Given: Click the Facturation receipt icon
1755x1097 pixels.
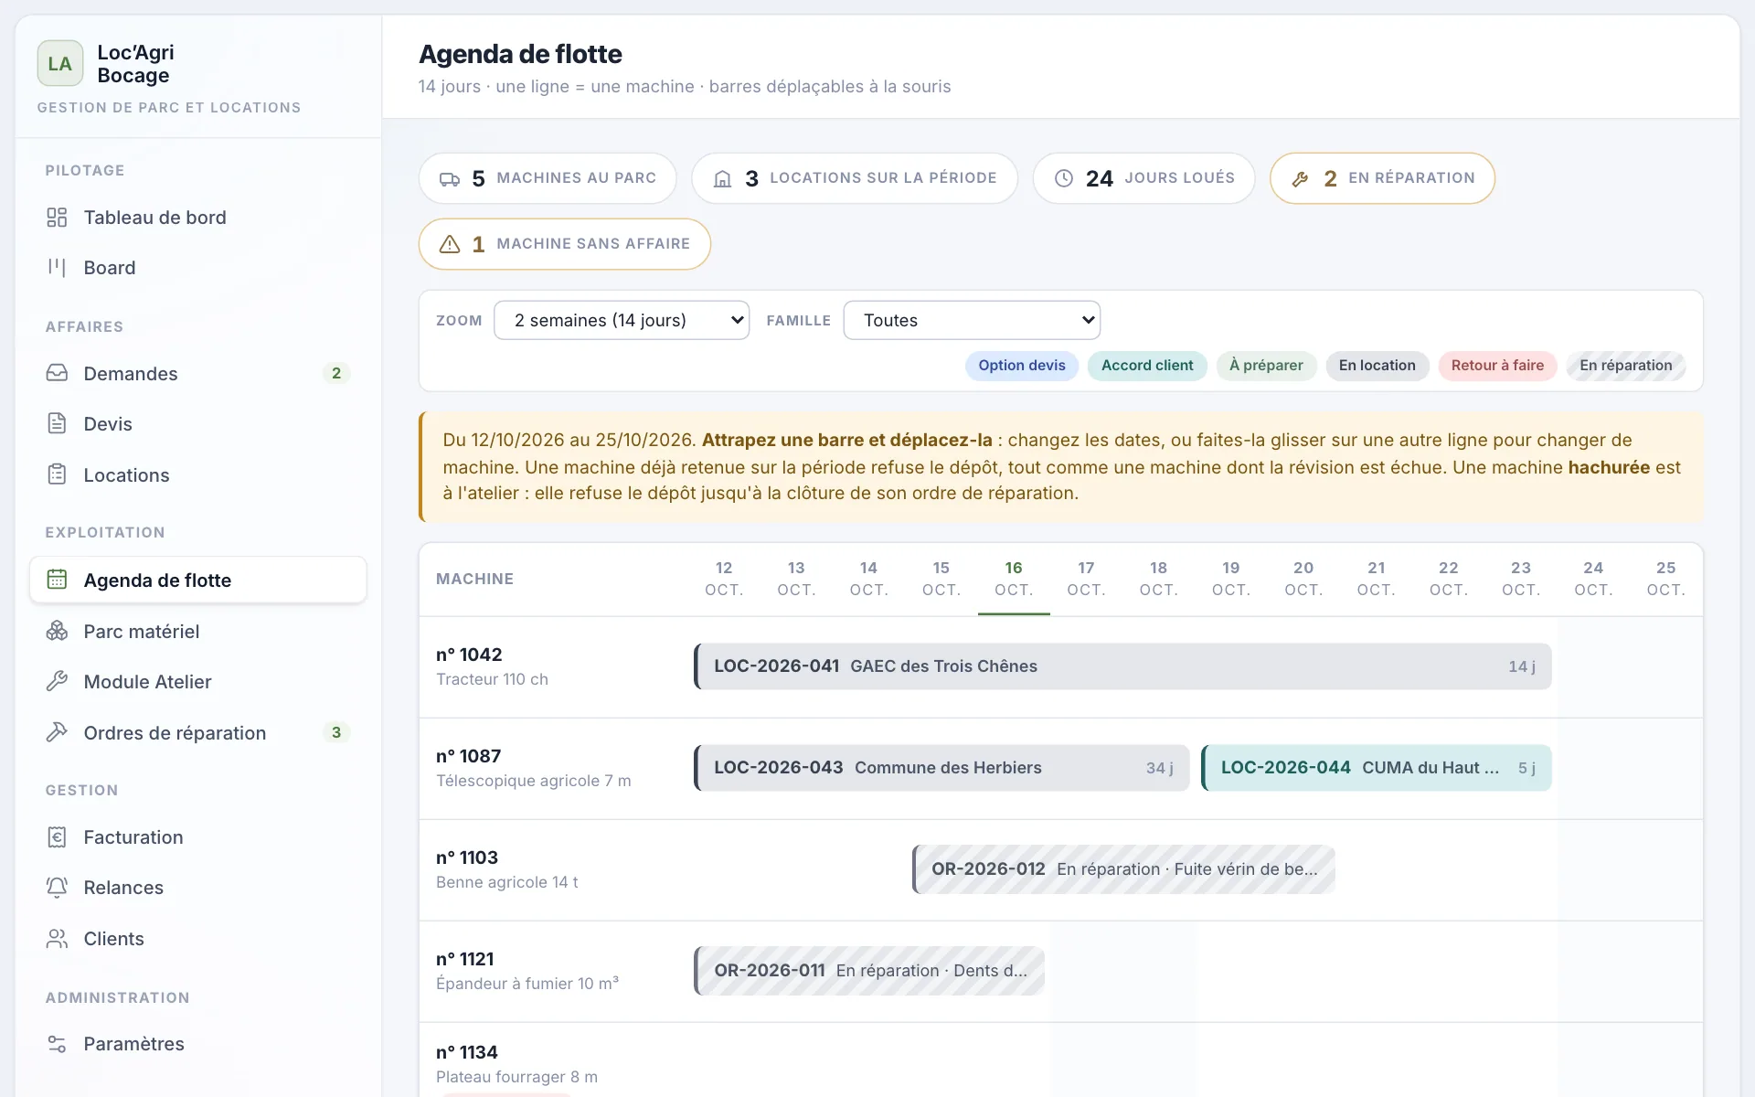Looking at the screenshot, I should pos(57,836).
